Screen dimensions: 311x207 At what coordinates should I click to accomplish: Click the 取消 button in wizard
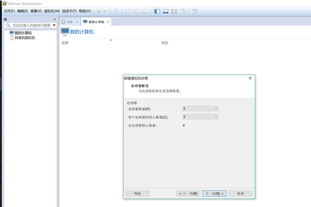(240, 194)
